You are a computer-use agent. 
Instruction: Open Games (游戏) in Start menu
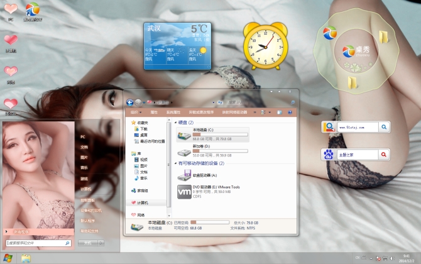84,179
